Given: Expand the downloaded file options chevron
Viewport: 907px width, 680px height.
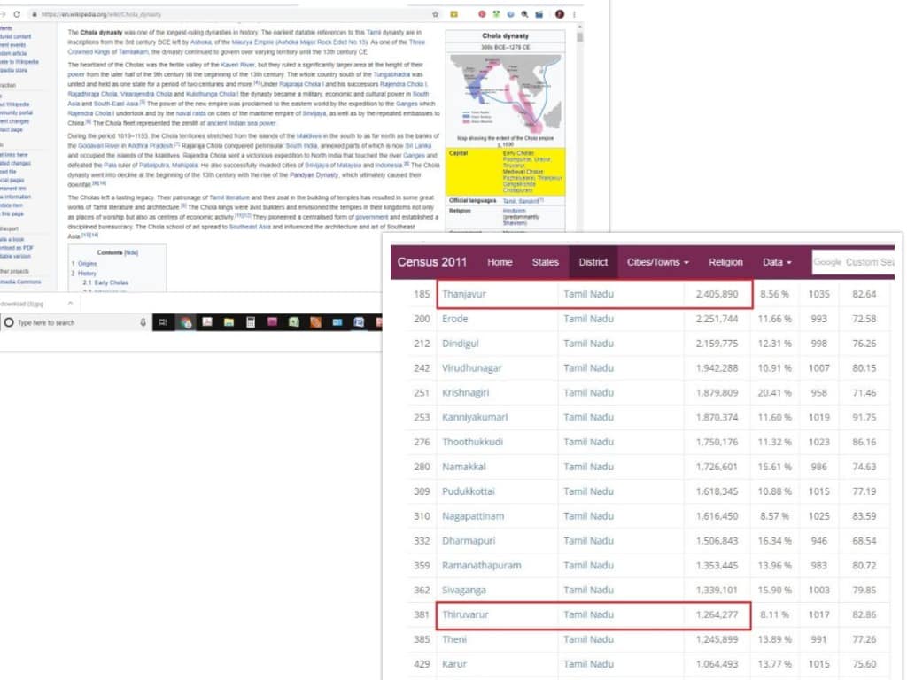Looking at the screenshot, I should tap(71, 303).
